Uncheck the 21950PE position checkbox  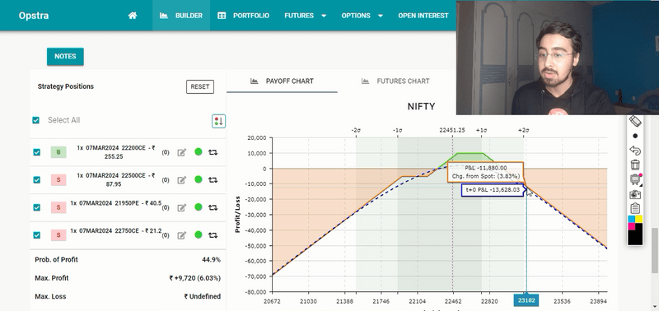(x=36, y=207)
